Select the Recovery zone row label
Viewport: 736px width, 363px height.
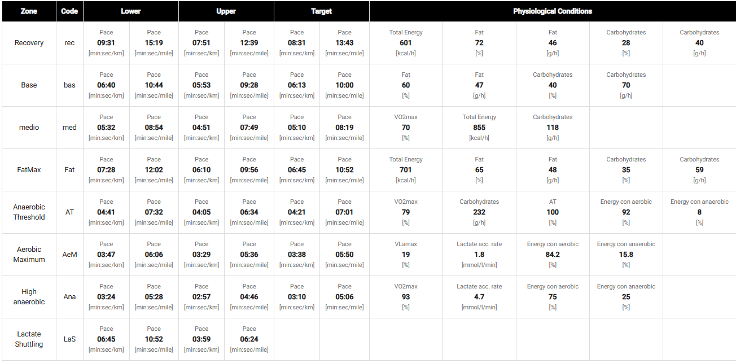(x=29, y=43)
